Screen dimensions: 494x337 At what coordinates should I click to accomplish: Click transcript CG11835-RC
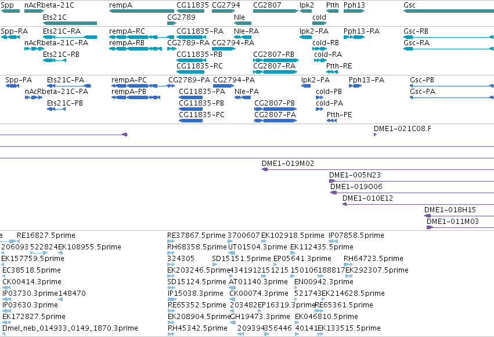[190, 72]
